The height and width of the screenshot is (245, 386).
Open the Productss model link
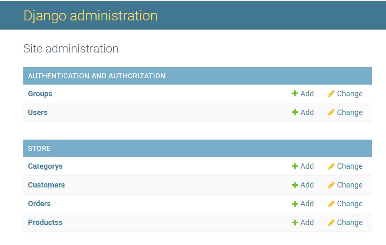pos(45,222)
